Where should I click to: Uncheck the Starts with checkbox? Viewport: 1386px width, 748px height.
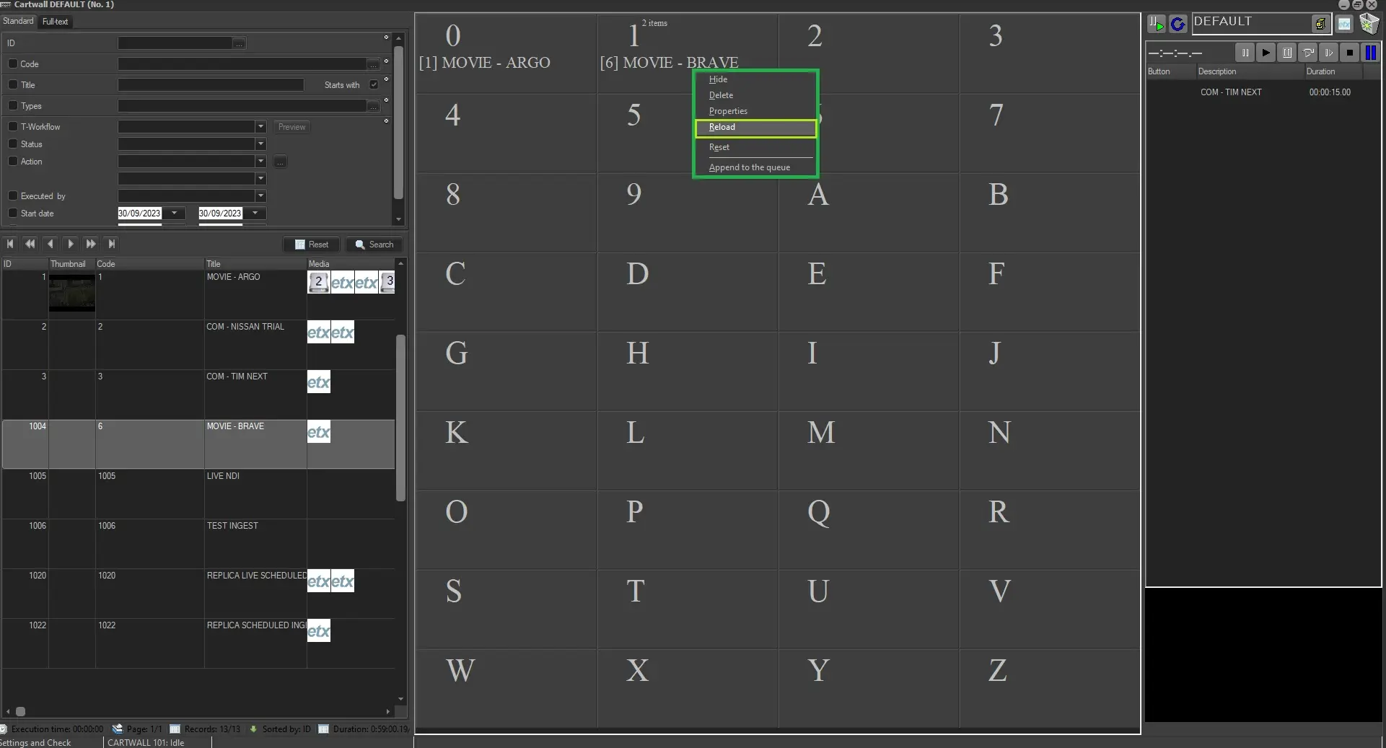pos(374,85)
